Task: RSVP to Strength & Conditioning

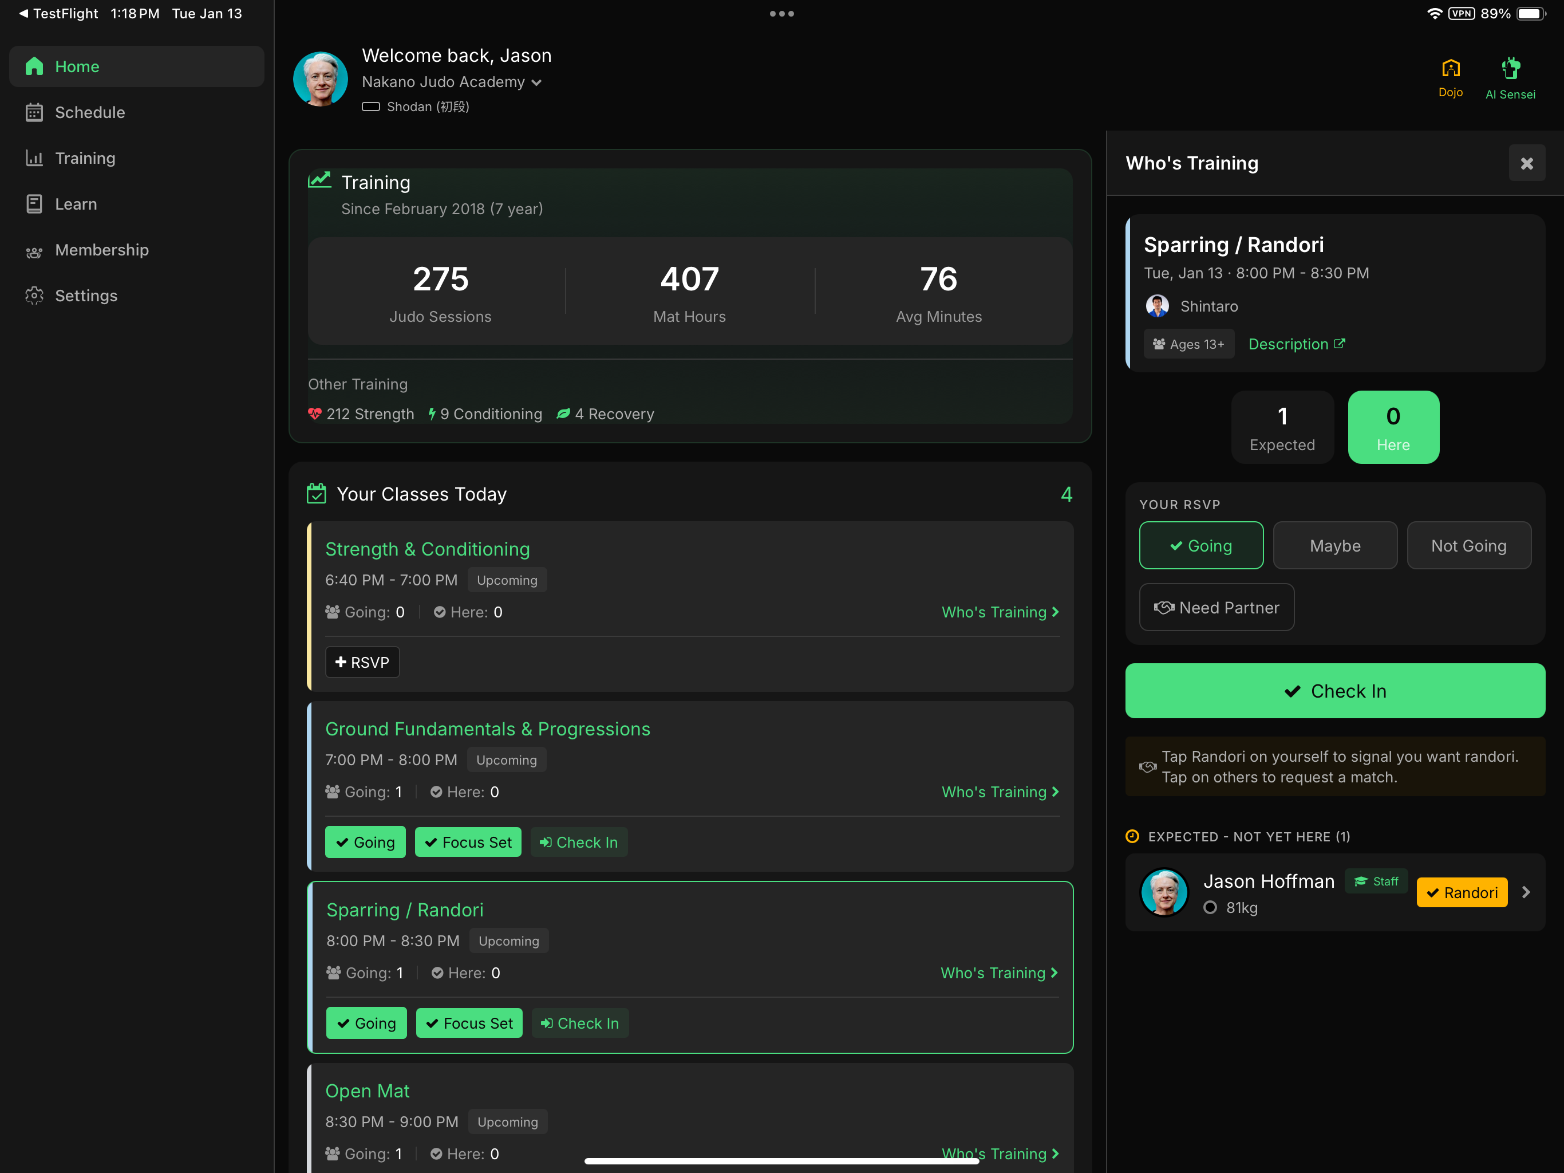Action: tap(362, 662)
